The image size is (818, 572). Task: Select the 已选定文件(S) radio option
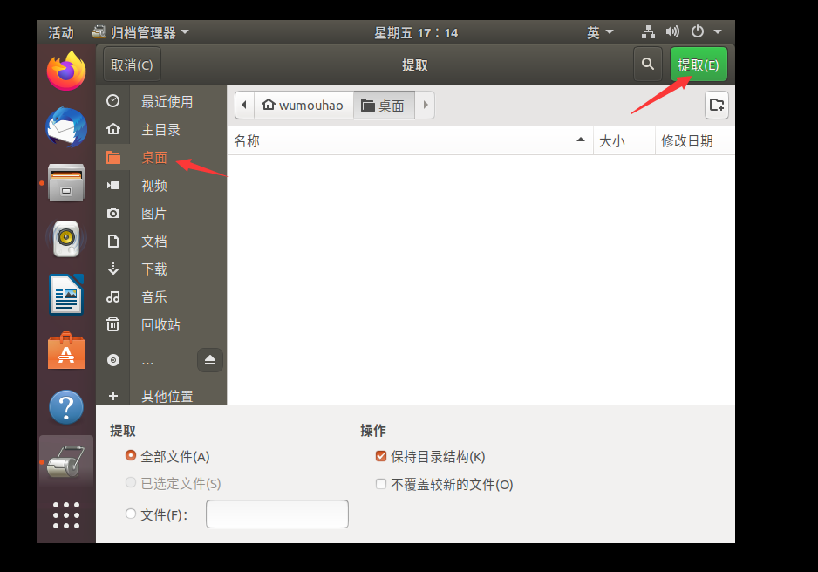(131, 482)
